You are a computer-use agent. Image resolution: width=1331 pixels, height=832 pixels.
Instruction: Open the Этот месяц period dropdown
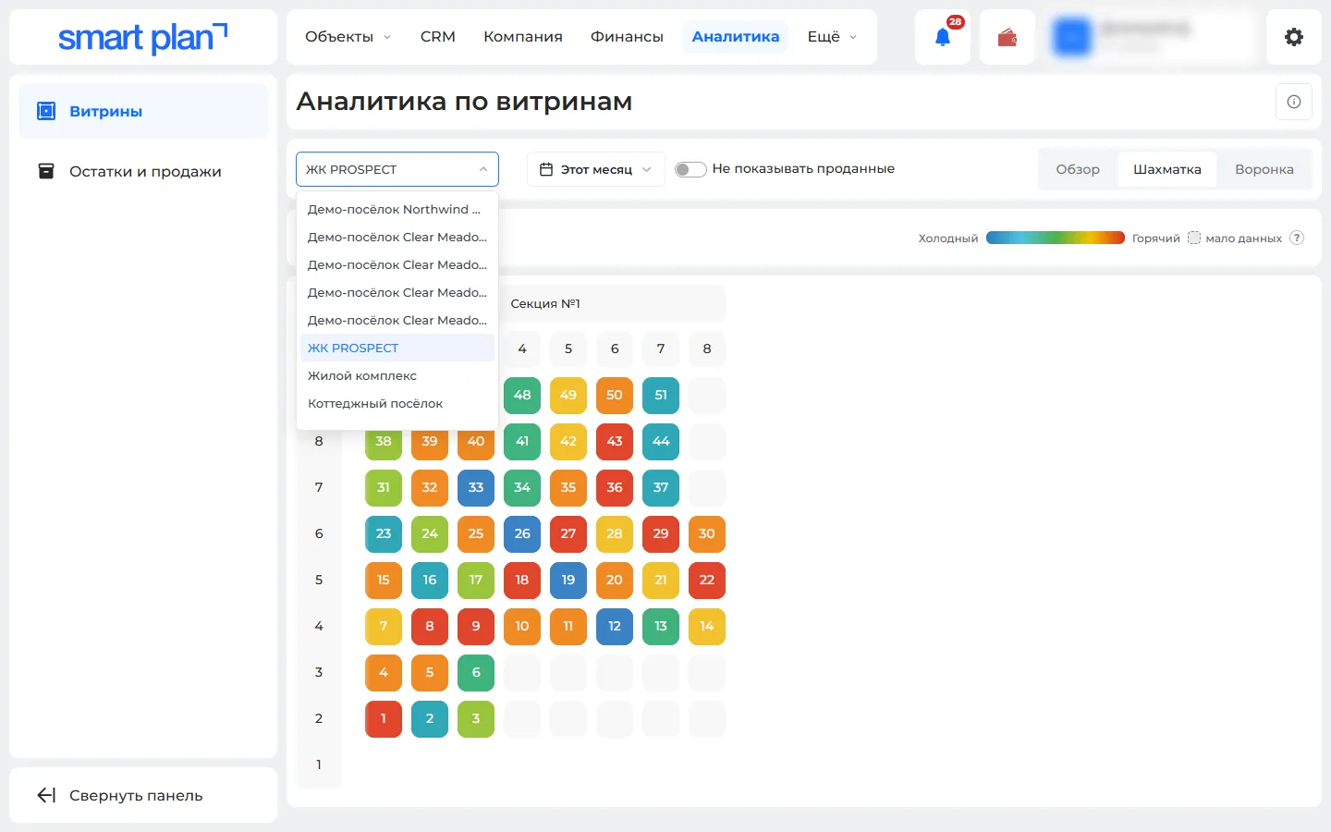point(596,169)
